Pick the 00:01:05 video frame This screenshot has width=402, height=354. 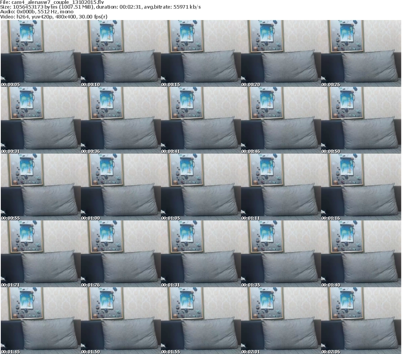pos(201,187)
